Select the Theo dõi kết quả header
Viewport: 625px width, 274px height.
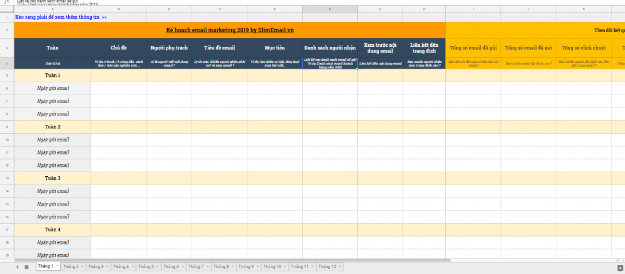tap(535, 30)
